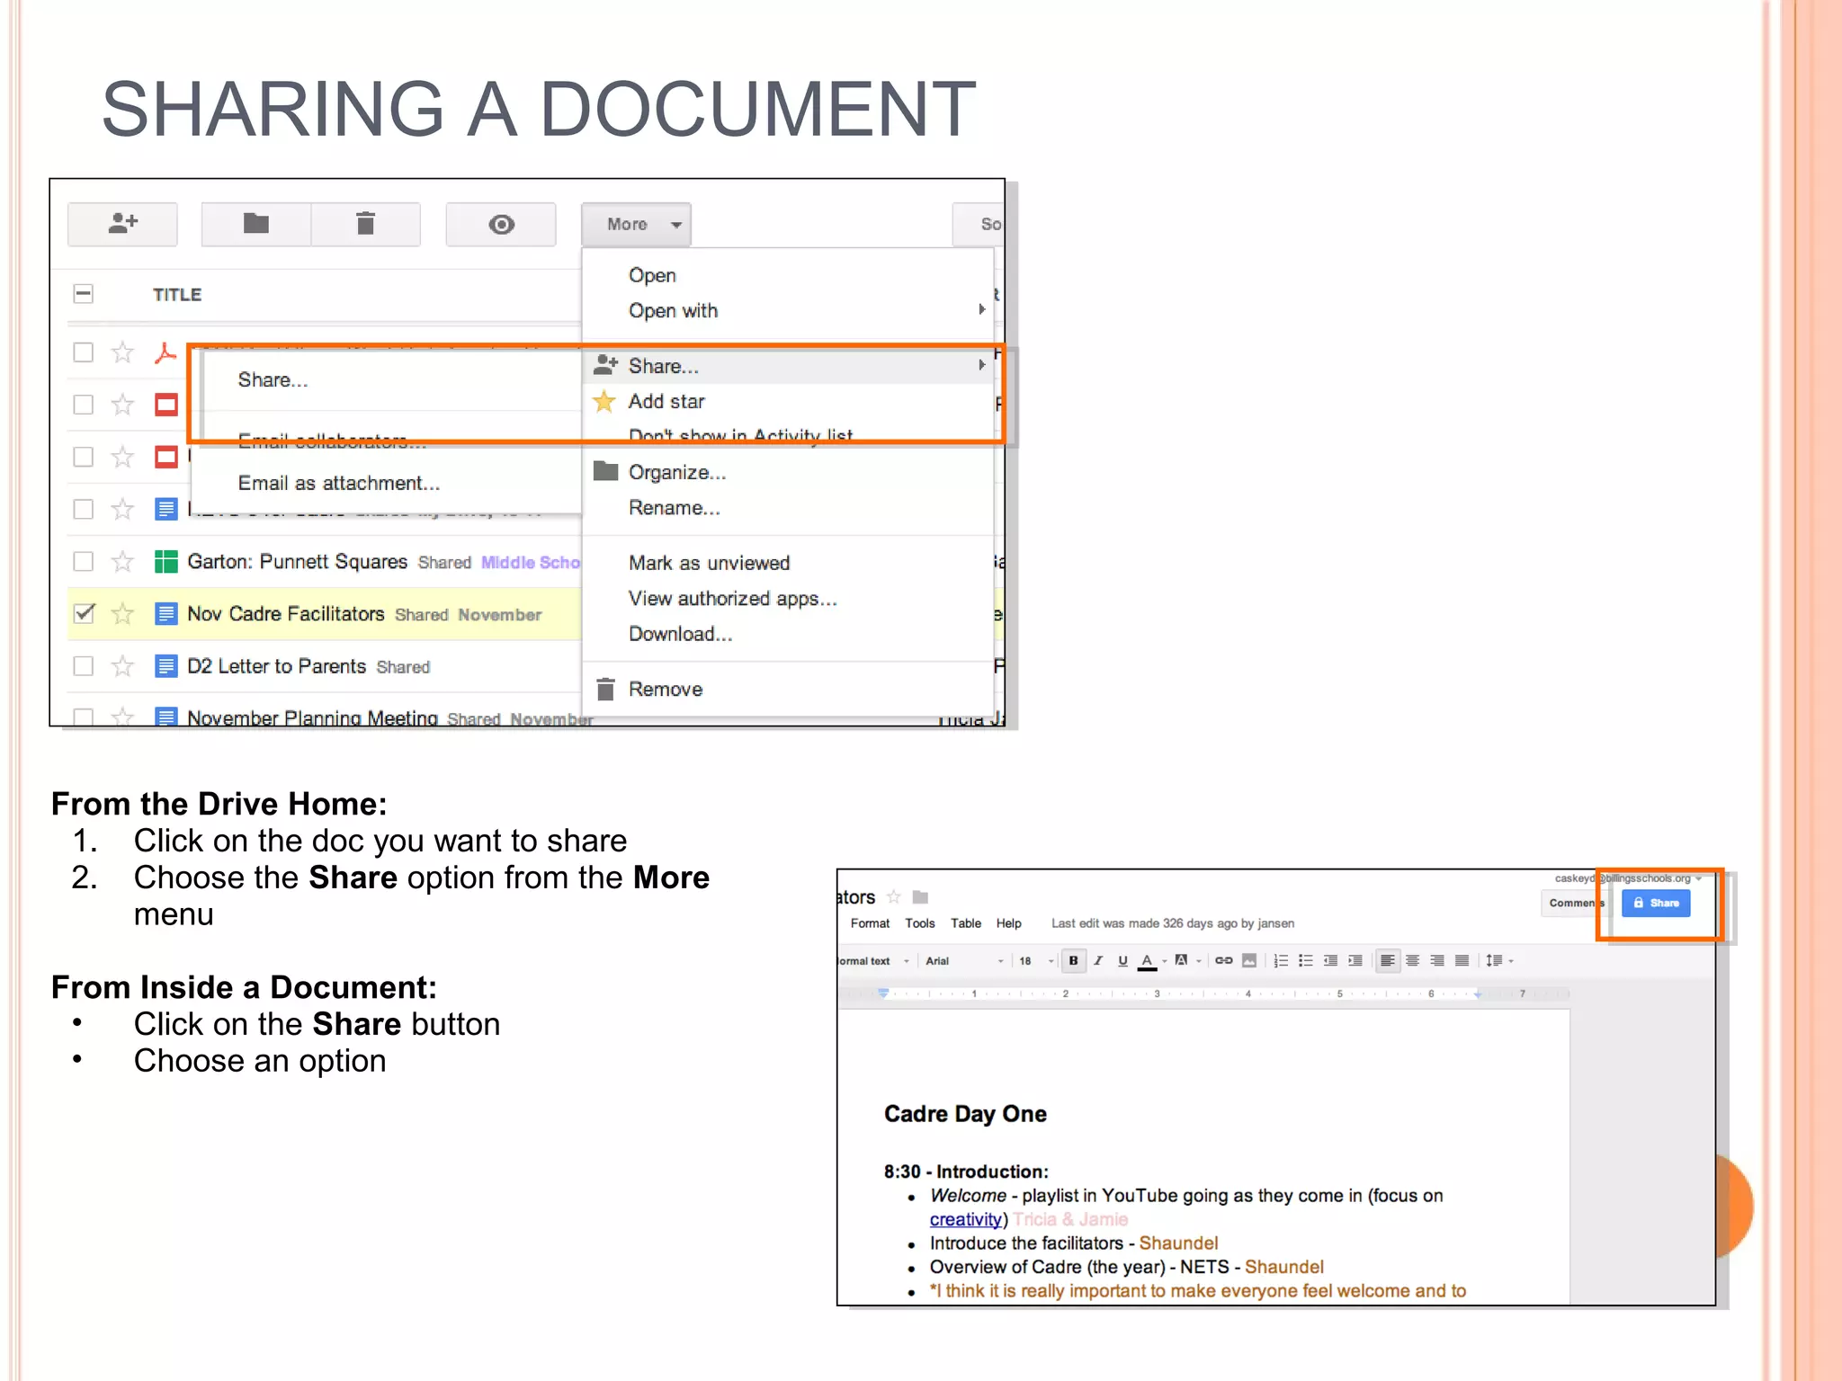Toggle bold formatting in document toolbar
1842x1381 pixels.
pos(1073,960)
